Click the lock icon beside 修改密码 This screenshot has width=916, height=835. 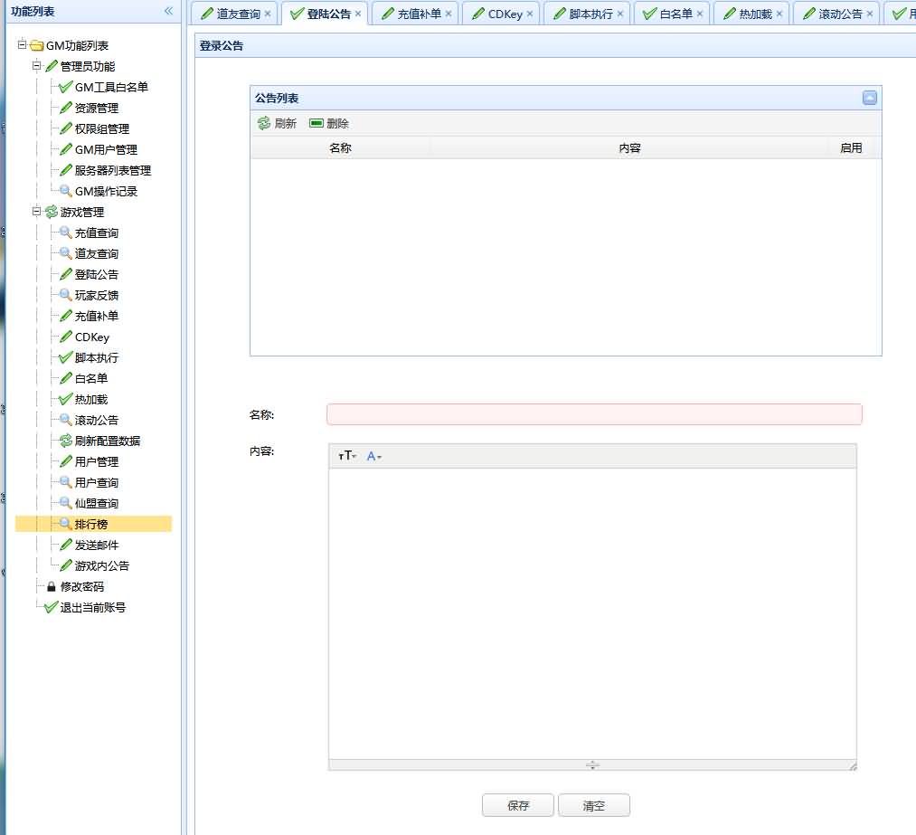[52, 586]
